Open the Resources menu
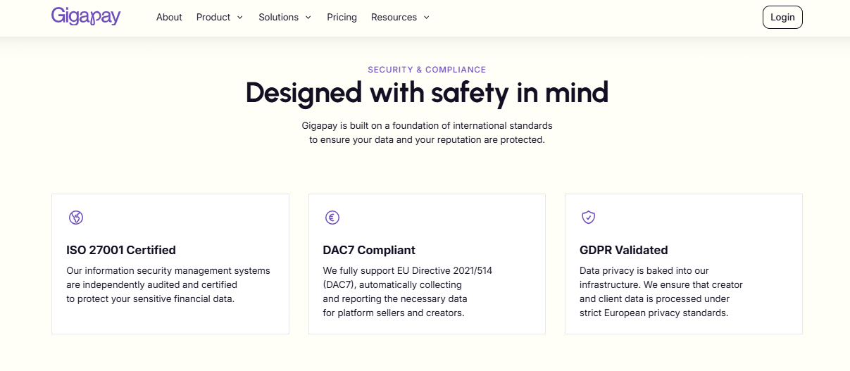The width and height of the screenshot is (850, 371). (x=401, y=17)
